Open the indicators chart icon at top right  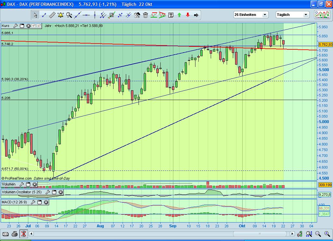point(322,15)
